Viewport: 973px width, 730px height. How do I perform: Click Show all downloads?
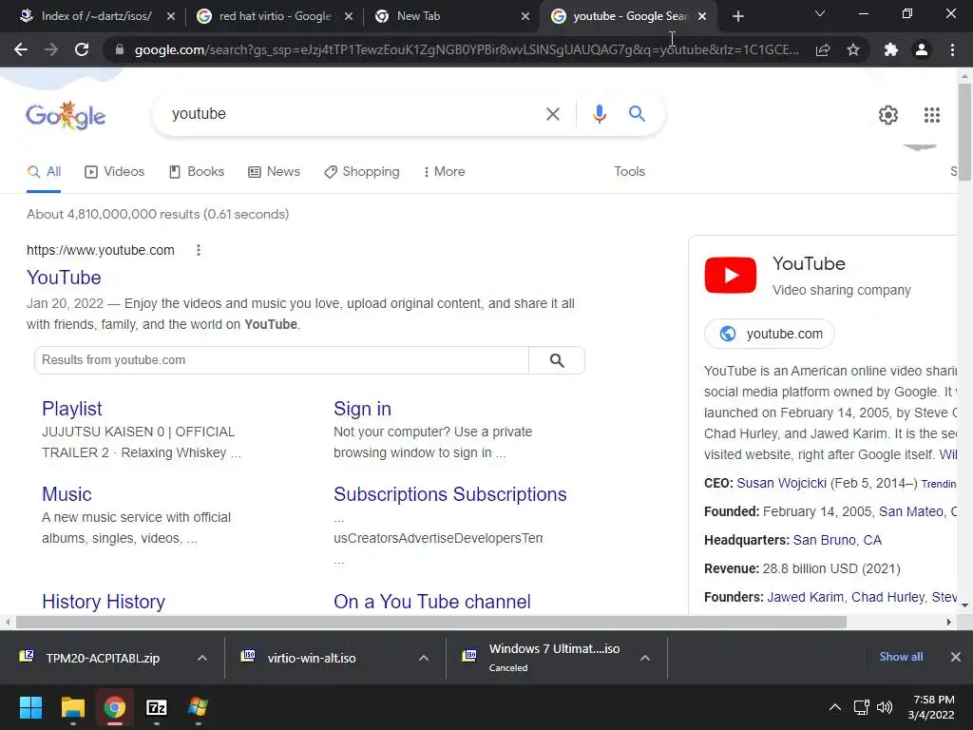pyautogui.click(x=901, y=657)
